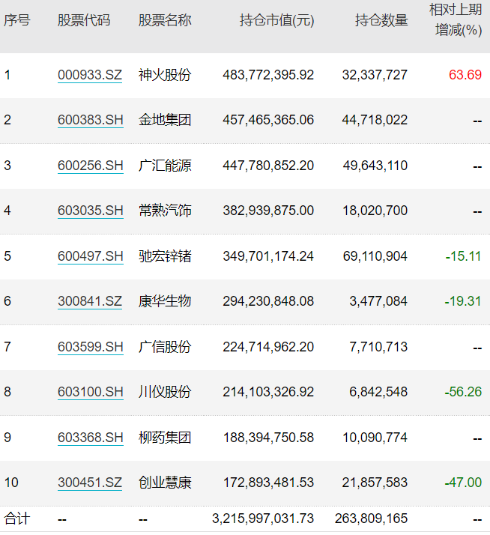Click the 相对上期增减(%) column header

(456, 19)
